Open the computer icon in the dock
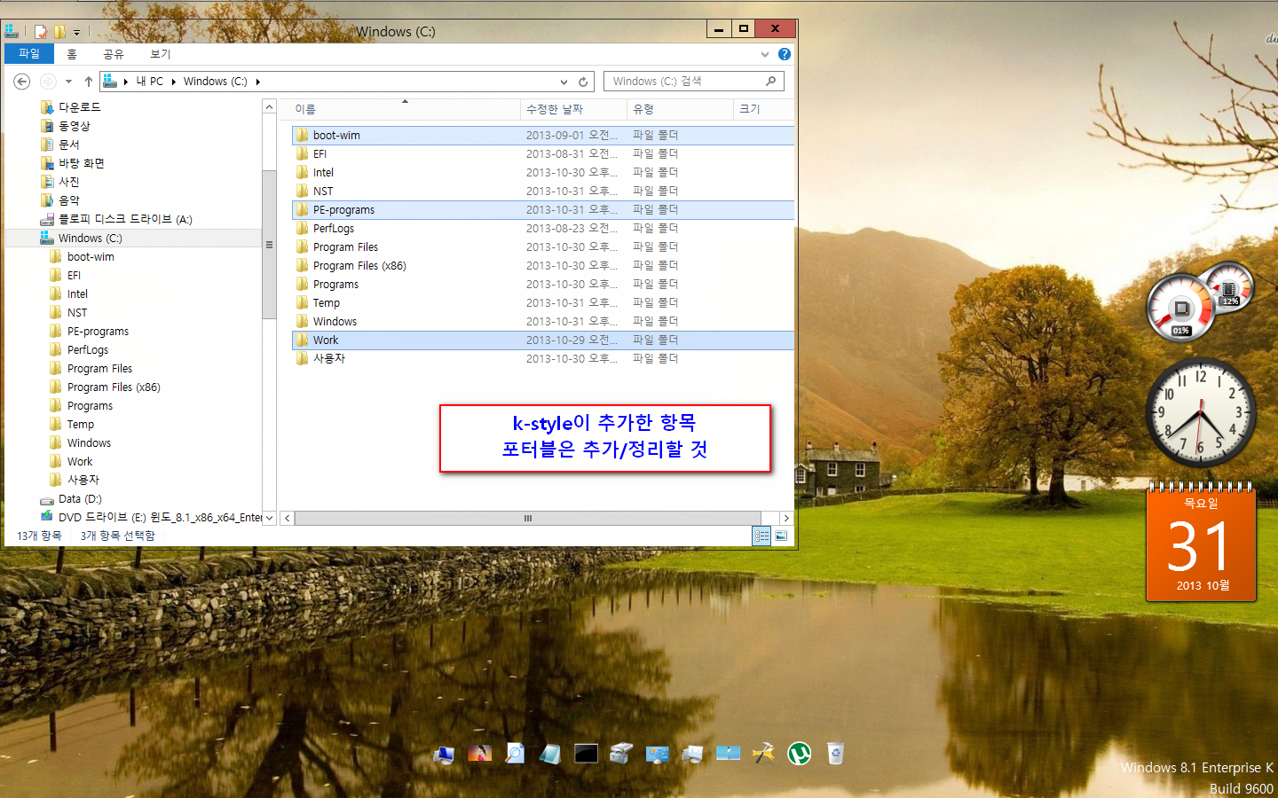The image size is (1278, 798). point(444,755)
